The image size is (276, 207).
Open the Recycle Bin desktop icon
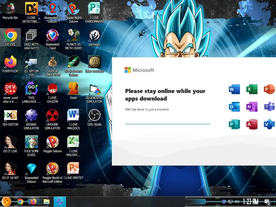[11, 11]
